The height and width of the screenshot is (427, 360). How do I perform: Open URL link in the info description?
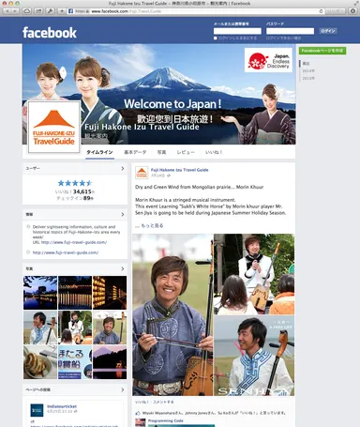(x=74, y=242)
